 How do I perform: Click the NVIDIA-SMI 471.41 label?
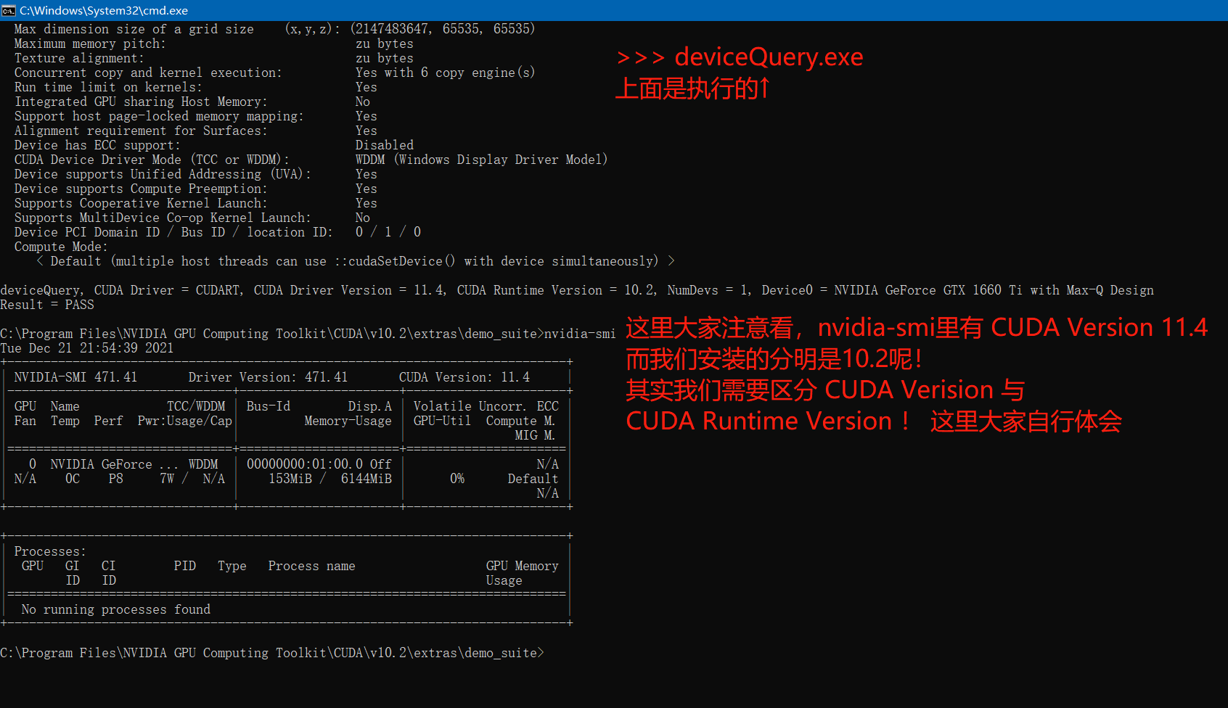[x=75, y=377]
